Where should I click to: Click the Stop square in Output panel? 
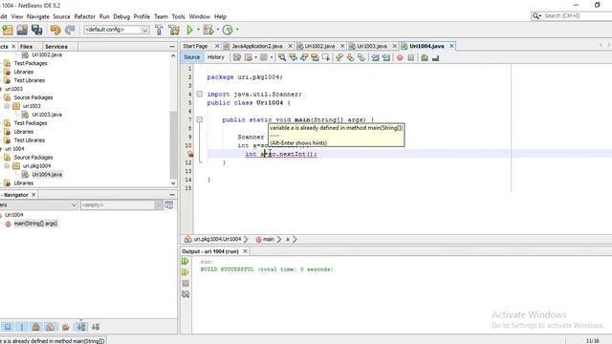tap(186, 283)
